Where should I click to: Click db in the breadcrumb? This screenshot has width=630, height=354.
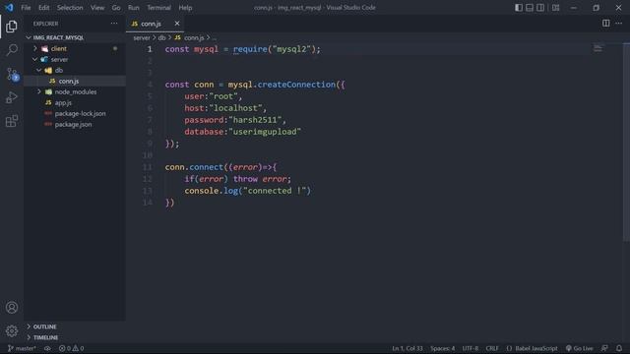pyautogui.click(x=161, y=37)
